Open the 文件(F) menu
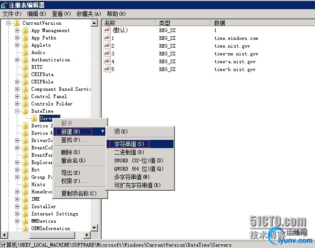 [x=12, y=14]
